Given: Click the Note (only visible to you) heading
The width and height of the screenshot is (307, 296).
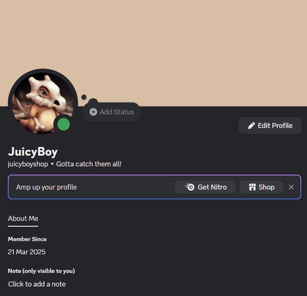Looking at the screenshot, I should point(41,271).
